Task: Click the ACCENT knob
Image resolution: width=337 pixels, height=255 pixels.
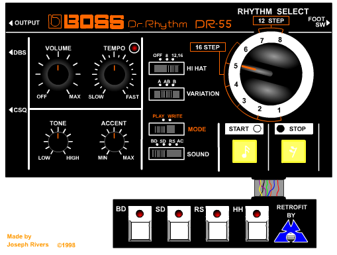Action: click(114, 142)
